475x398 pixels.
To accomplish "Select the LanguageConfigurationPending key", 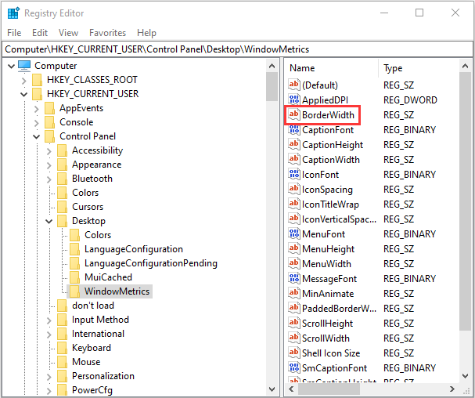I will (x=151, y=263).
